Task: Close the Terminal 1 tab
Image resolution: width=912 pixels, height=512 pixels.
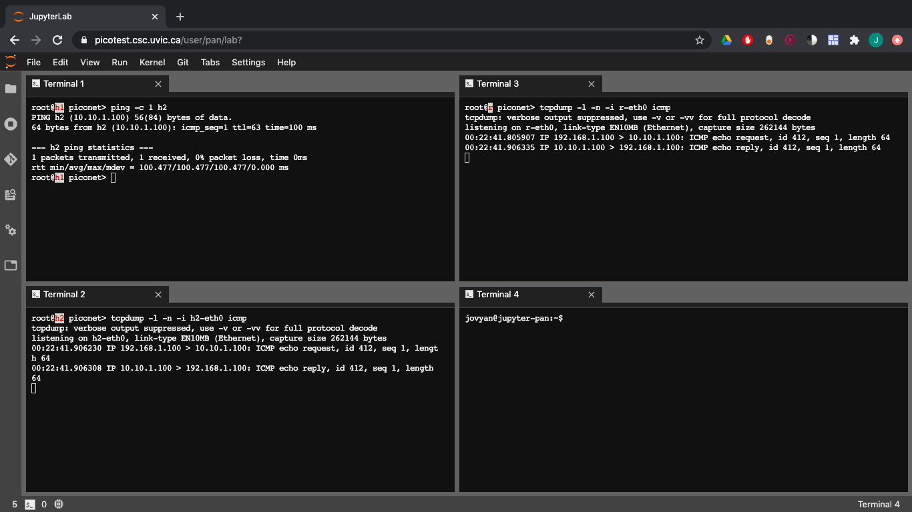Action: (x=158, y=84)
